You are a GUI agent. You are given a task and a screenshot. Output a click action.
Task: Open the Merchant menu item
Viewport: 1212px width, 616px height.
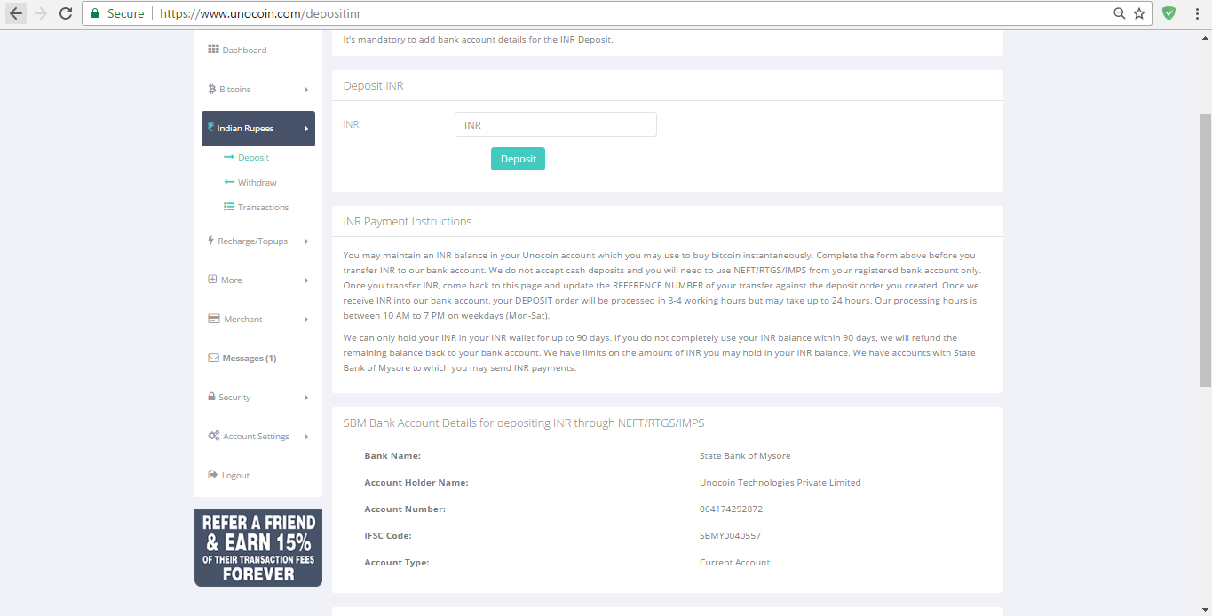click(x=258, y=319)
